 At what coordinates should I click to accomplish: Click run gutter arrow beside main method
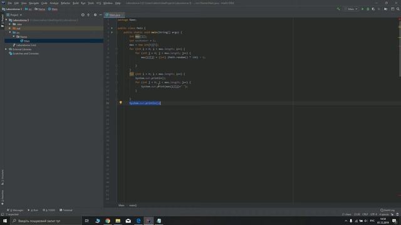point(112,32)
